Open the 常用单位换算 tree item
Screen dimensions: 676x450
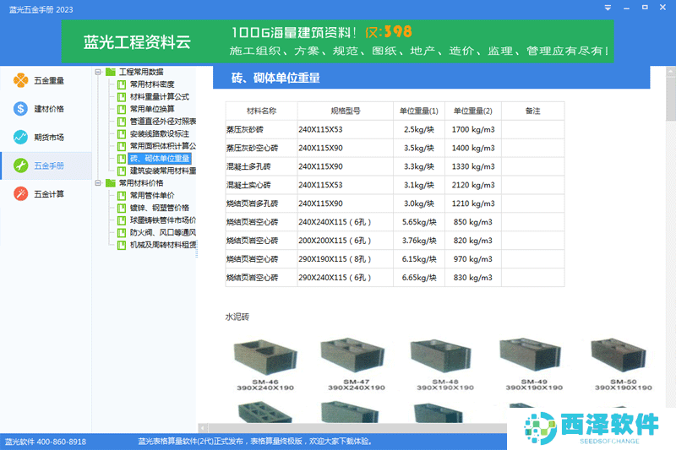(x=152, y=109)
